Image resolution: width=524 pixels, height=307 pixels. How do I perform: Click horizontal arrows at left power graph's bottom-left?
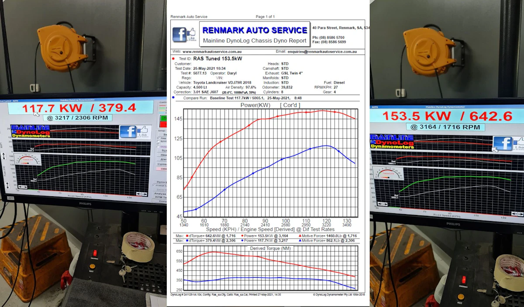[x=22, y=188]
